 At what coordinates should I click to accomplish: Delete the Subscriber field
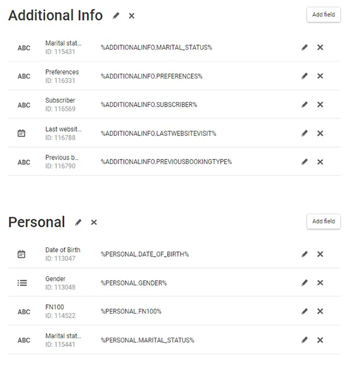pyautogui.click(x=320, y=105)
